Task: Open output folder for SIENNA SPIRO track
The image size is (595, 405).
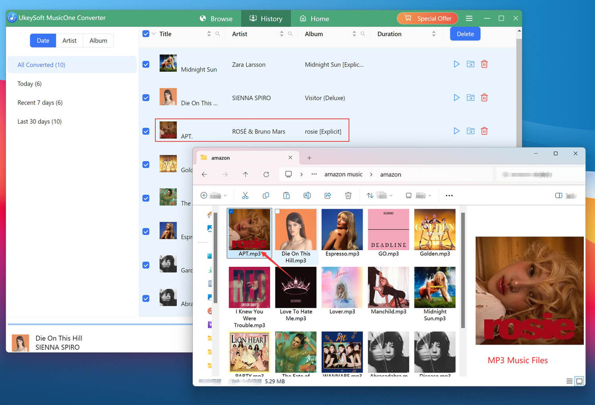Action: (470, 98)
